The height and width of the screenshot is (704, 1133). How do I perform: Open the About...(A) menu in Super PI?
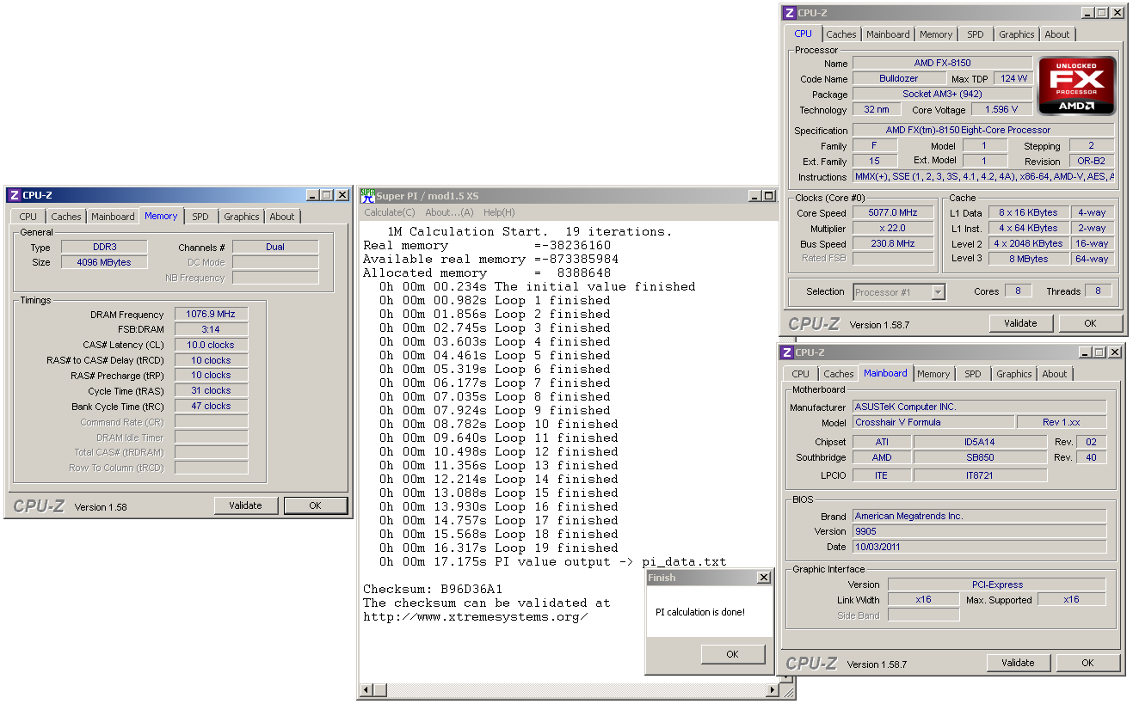click(449, 212)
